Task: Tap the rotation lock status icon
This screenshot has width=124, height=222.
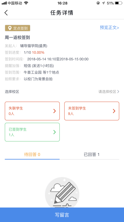Action: 98,3
